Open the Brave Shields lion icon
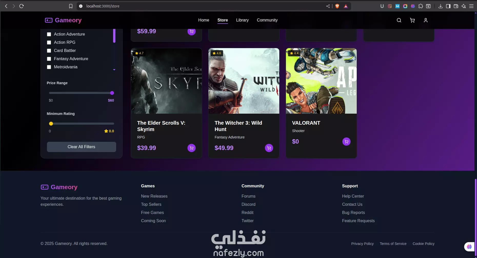Image resolution: width=477 pixels, height=258 pixels. point(337,6)
